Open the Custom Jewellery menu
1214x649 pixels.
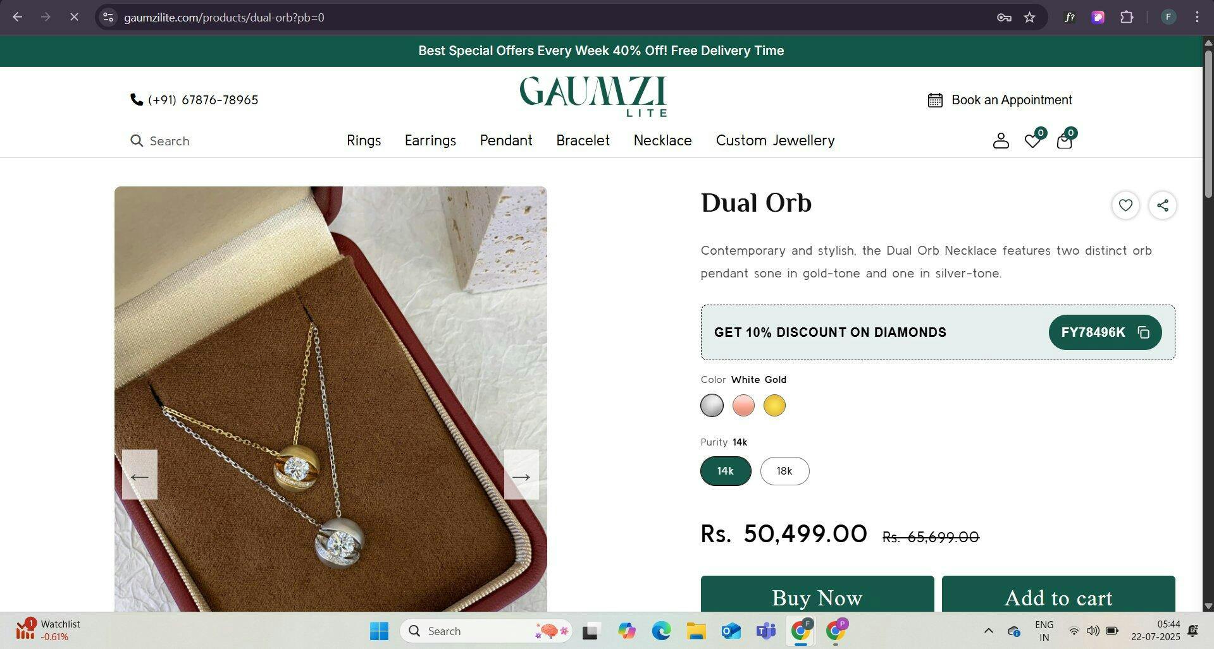pos(775,140)
